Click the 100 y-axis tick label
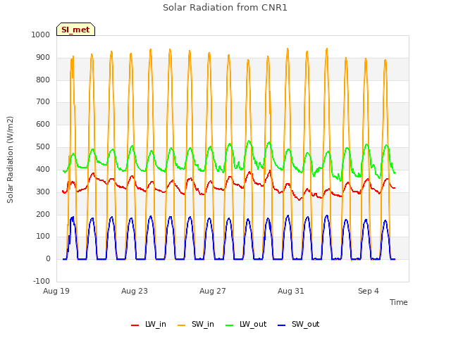Screen dimensions: 451x338 point(43,237)
